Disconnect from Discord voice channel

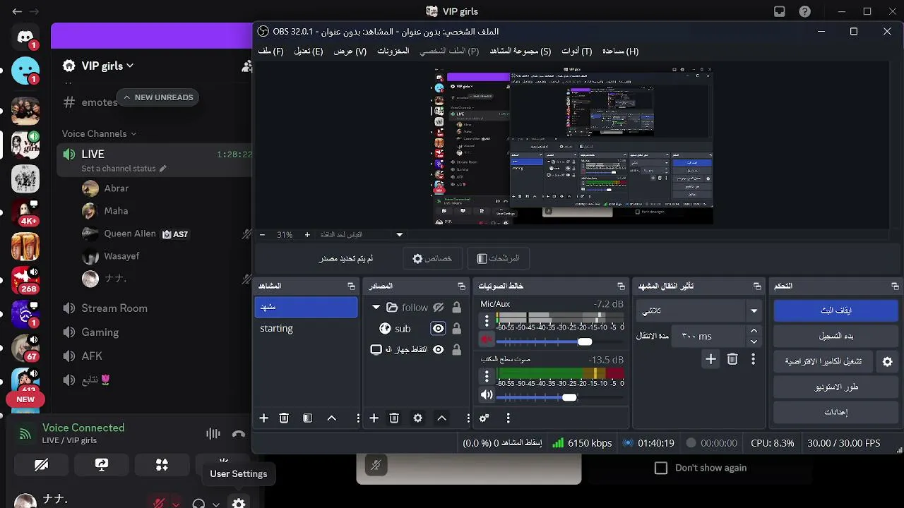pos(239,434)
